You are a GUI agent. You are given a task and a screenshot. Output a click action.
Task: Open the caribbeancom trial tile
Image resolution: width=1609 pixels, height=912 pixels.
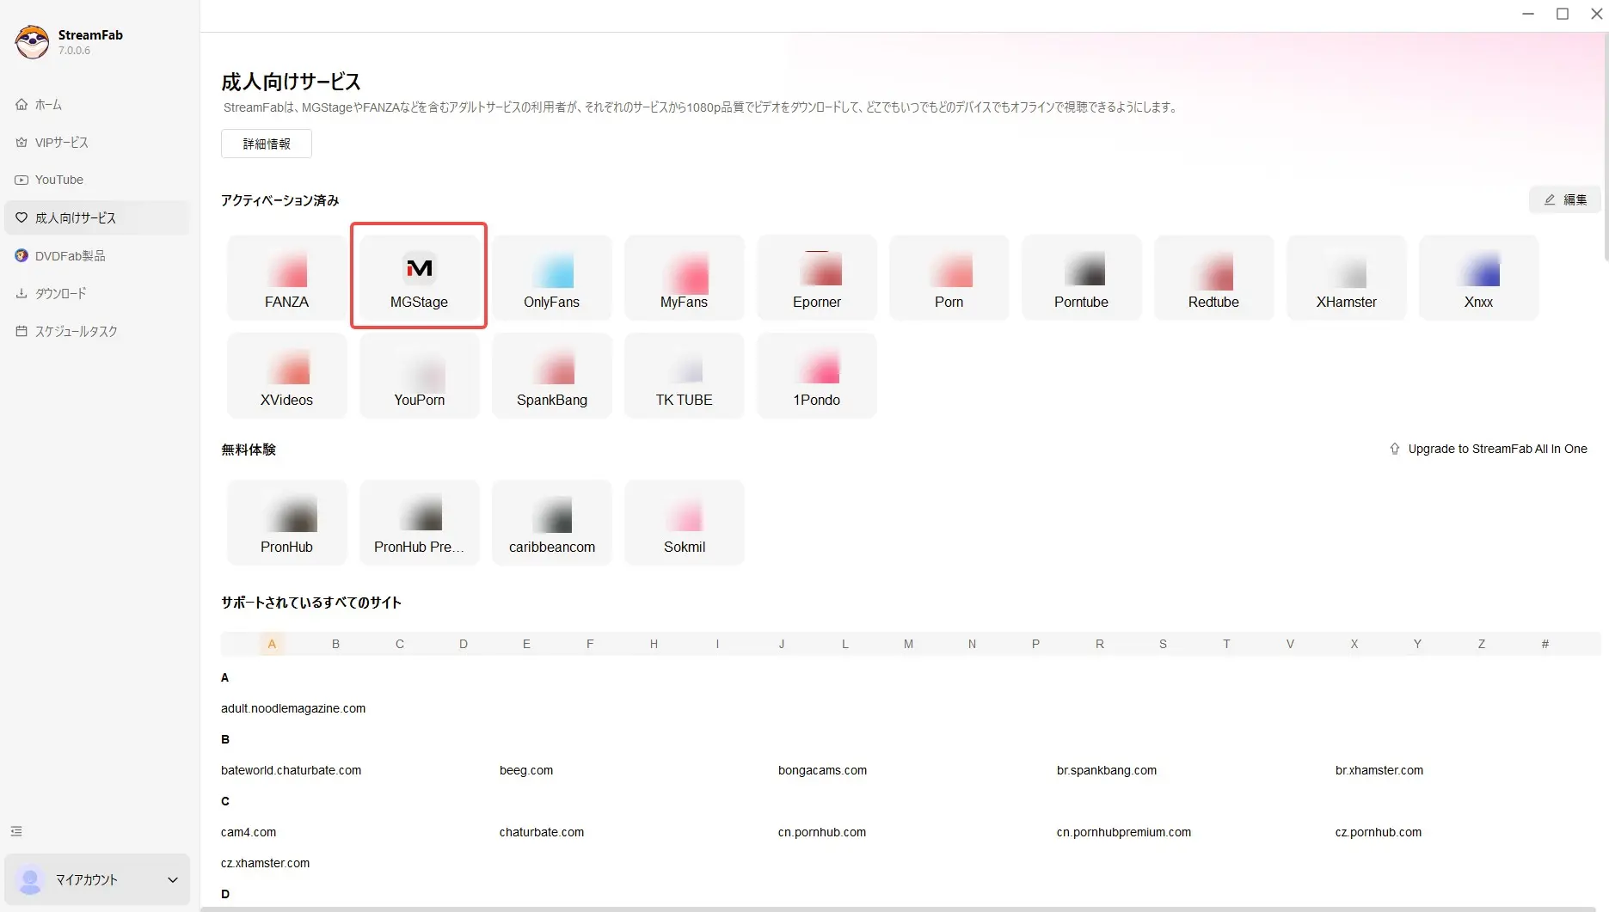coord(551,523)
